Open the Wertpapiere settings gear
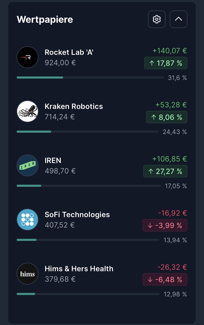The height and width of the screenshot is (325, 204). pos(157,19)
